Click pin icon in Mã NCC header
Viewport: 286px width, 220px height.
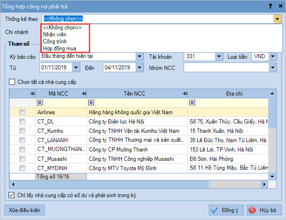[84, 94]
